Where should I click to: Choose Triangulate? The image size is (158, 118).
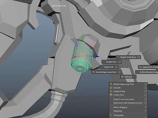tap(128, 115)
